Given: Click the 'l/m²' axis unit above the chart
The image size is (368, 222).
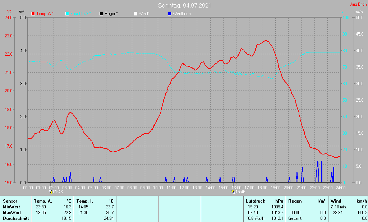Looking at the screenshot, I should (x=21, y=12).
